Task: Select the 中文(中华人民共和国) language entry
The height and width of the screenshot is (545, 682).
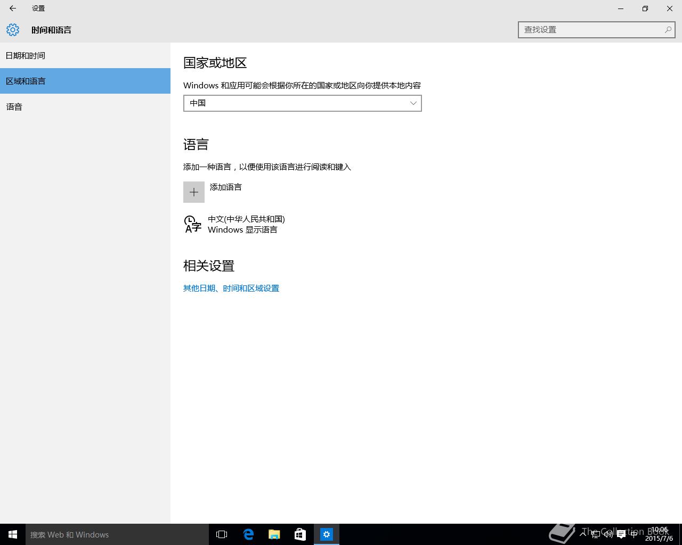Action: coord(234,224)
